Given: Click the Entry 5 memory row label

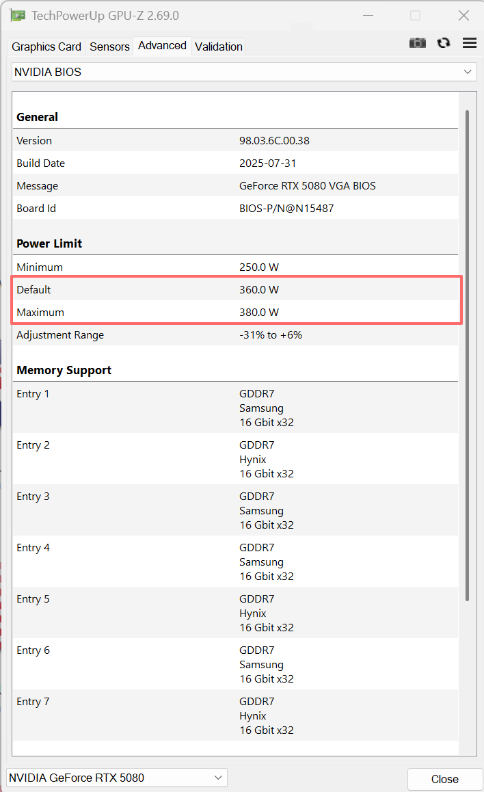Looking at the screenshot, I should 33,599.
